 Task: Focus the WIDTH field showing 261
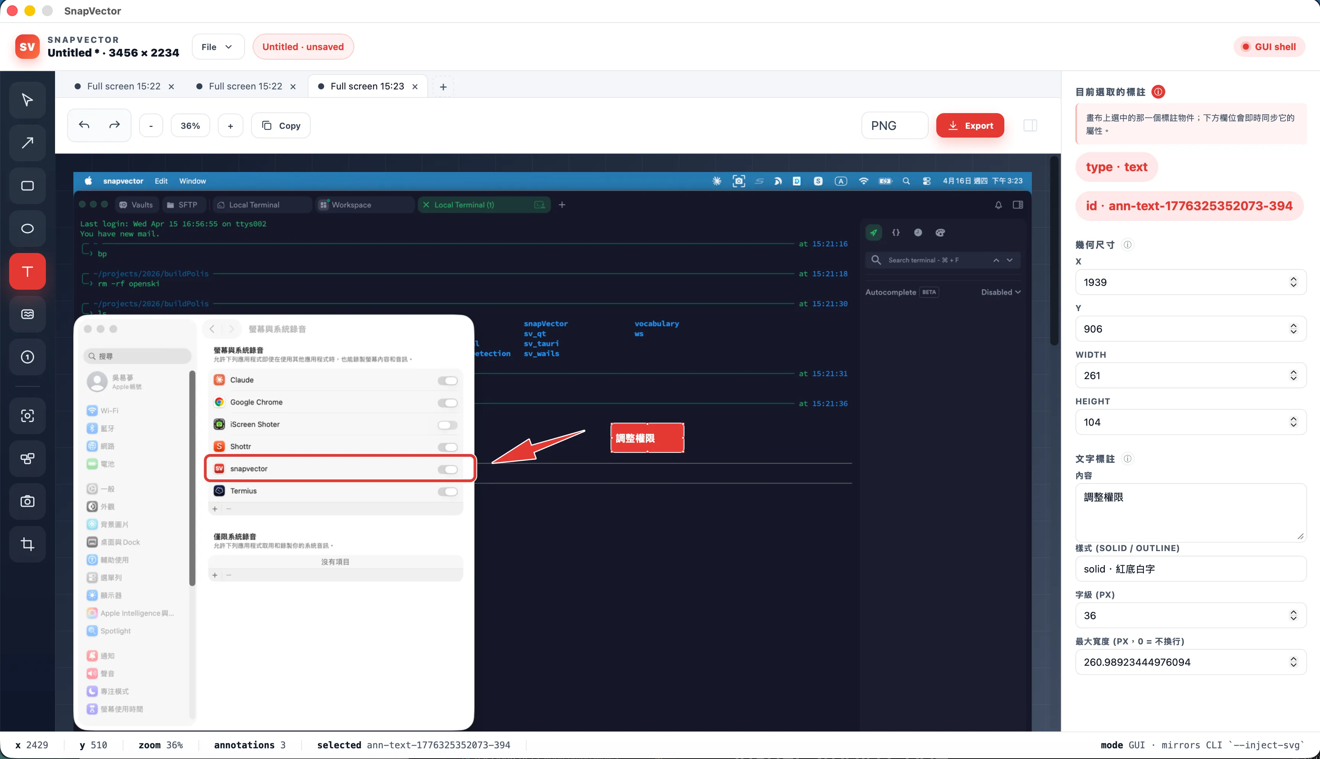pyautogui.click(x=1191, y=375)
